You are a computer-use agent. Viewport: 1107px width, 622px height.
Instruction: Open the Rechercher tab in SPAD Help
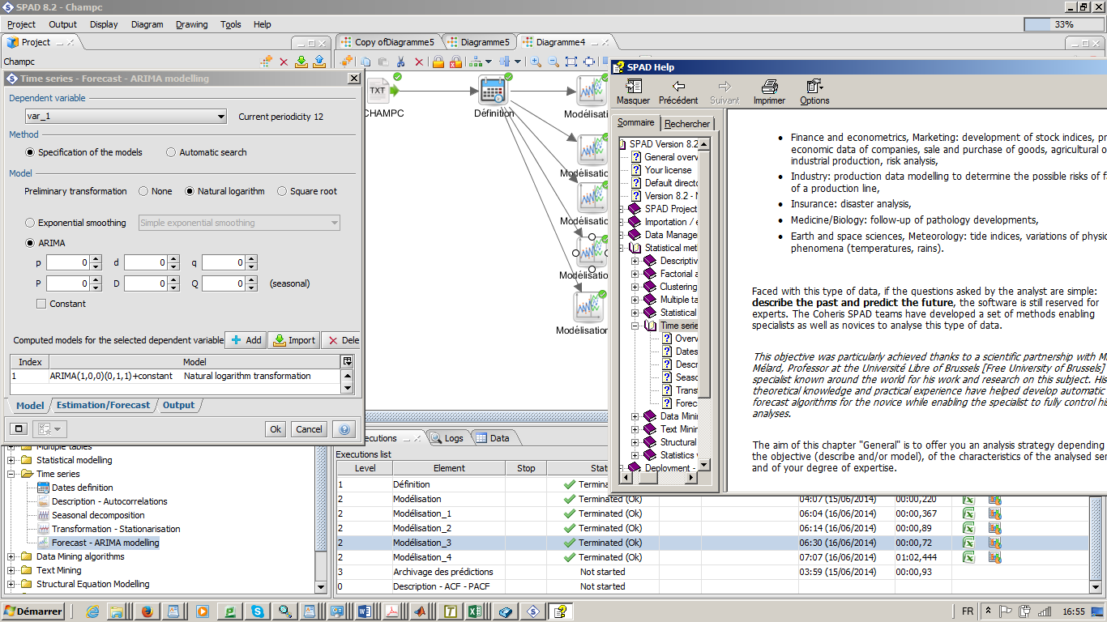pos(687,124)
